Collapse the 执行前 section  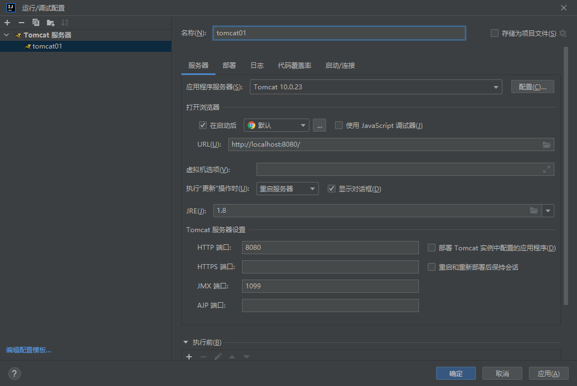[186, 342]
